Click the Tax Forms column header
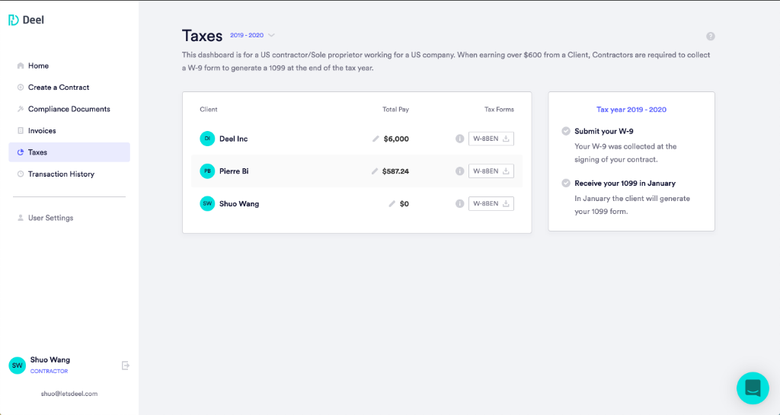780x415 pixels. 499,110
